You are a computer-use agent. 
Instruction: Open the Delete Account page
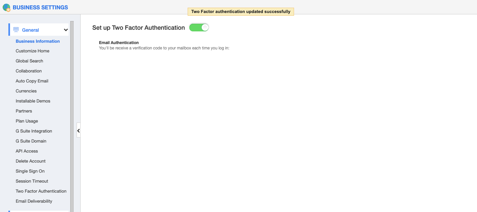pos(30,161)
